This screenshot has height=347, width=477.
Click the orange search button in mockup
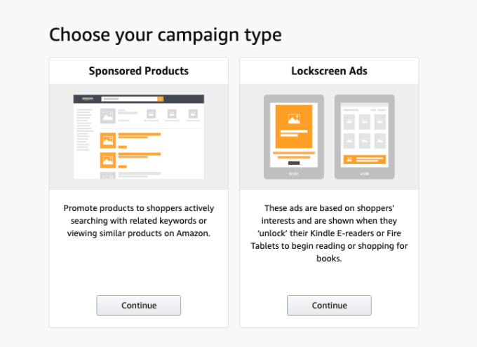(161, 99)
